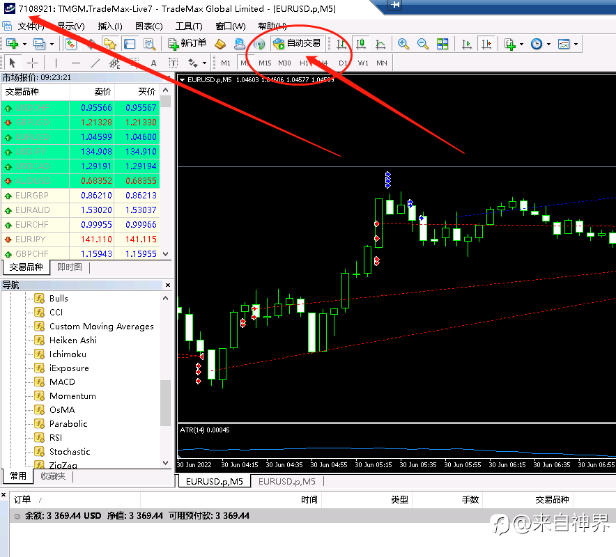616x557 pixels.
Task: Click the Stochastic indicator entry
Action: click(x=70, y=452)
